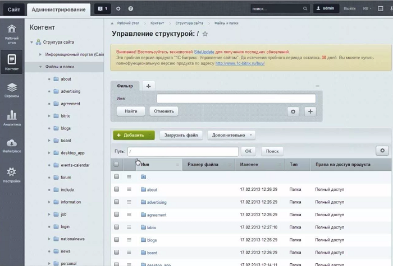This screenshot has height=266, width=393.
Task: Go up via parent folder icon
Action: click(x=143, y=177)
